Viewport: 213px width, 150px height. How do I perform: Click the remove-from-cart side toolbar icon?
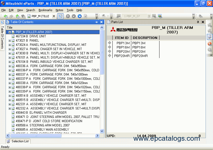[210, 31]
